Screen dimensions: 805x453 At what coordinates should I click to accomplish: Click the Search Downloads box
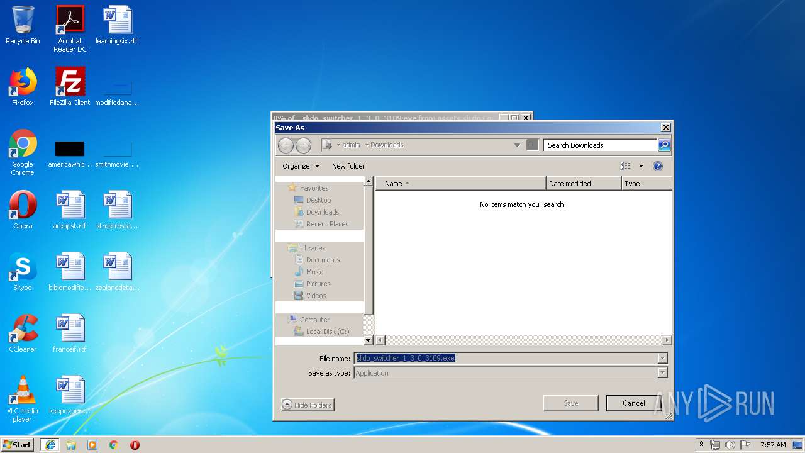(600, 145)
